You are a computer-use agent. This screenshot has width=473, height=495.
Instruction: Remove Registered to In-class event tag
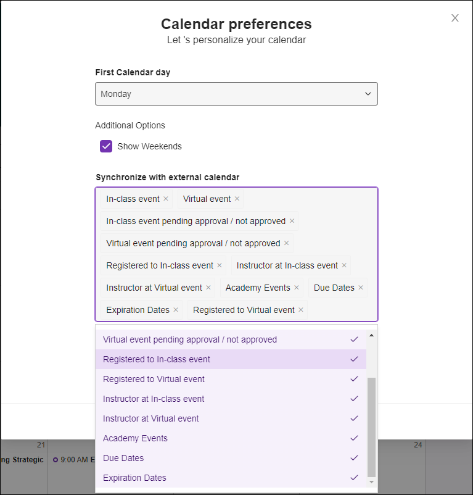pos(220,265)
